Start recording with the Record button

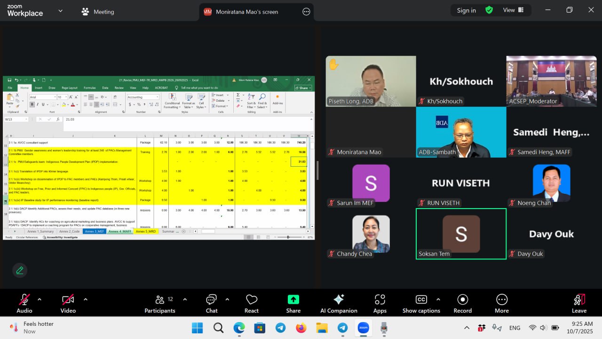pos(462,303)
